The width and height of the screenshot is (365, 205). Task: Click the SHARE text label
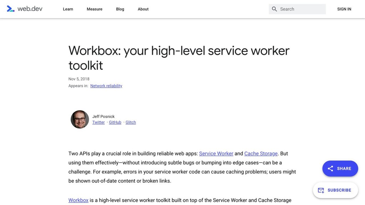click(x=344, y=168)
